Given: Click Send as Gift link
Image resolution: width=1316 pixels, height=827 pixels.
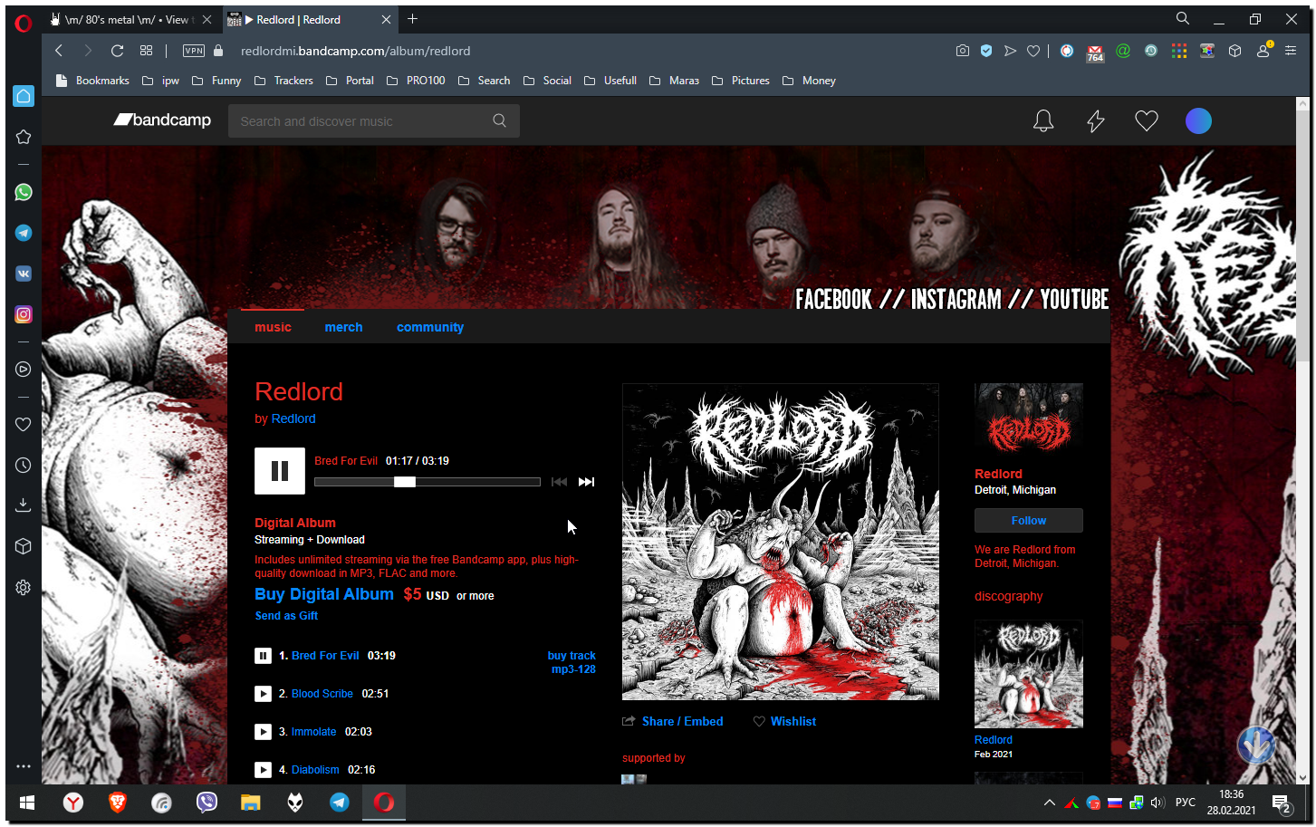Looking at the screenshot, I should tap(286, 616).
